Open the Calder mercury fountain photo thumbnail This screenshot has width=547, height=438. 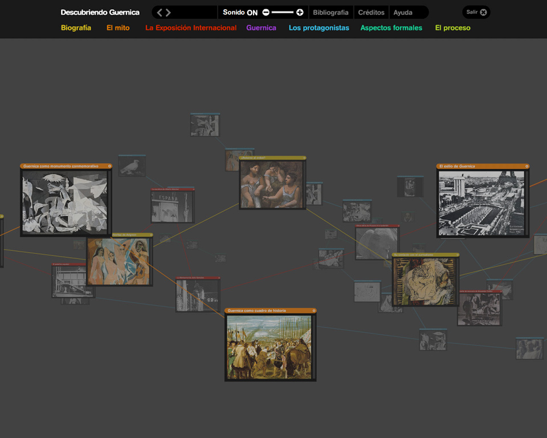coord(480,309)
